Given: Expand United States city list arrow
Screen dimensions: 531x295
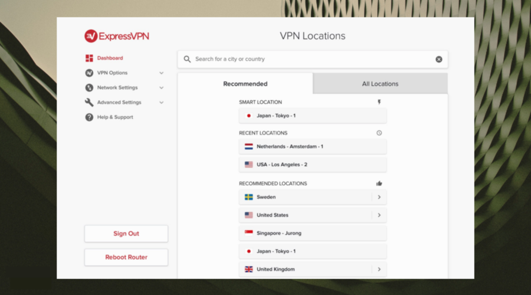Looking at the screenshot, I should click(379, 215).
